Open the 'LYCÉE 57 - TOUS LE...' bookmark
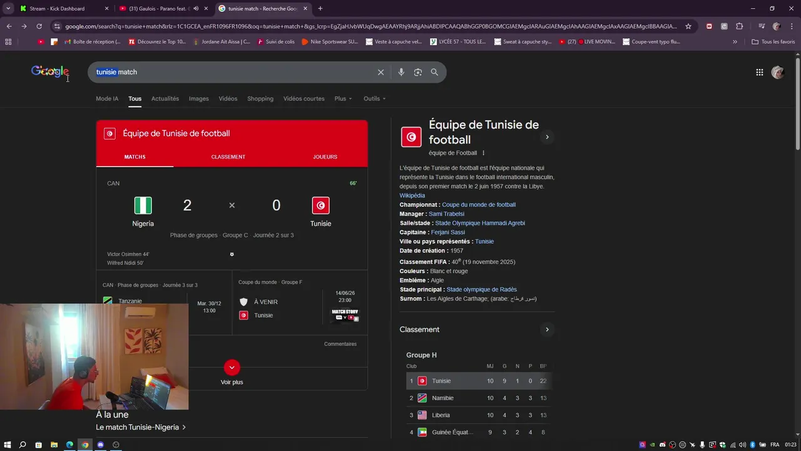Viewport: 801px width, 451px height. coord(458,42)
